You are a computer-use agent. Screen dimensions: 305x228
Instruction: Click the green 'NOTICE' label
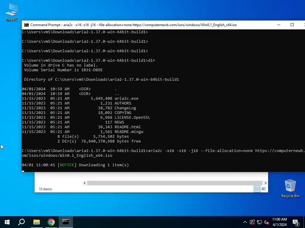pos(67,165)
